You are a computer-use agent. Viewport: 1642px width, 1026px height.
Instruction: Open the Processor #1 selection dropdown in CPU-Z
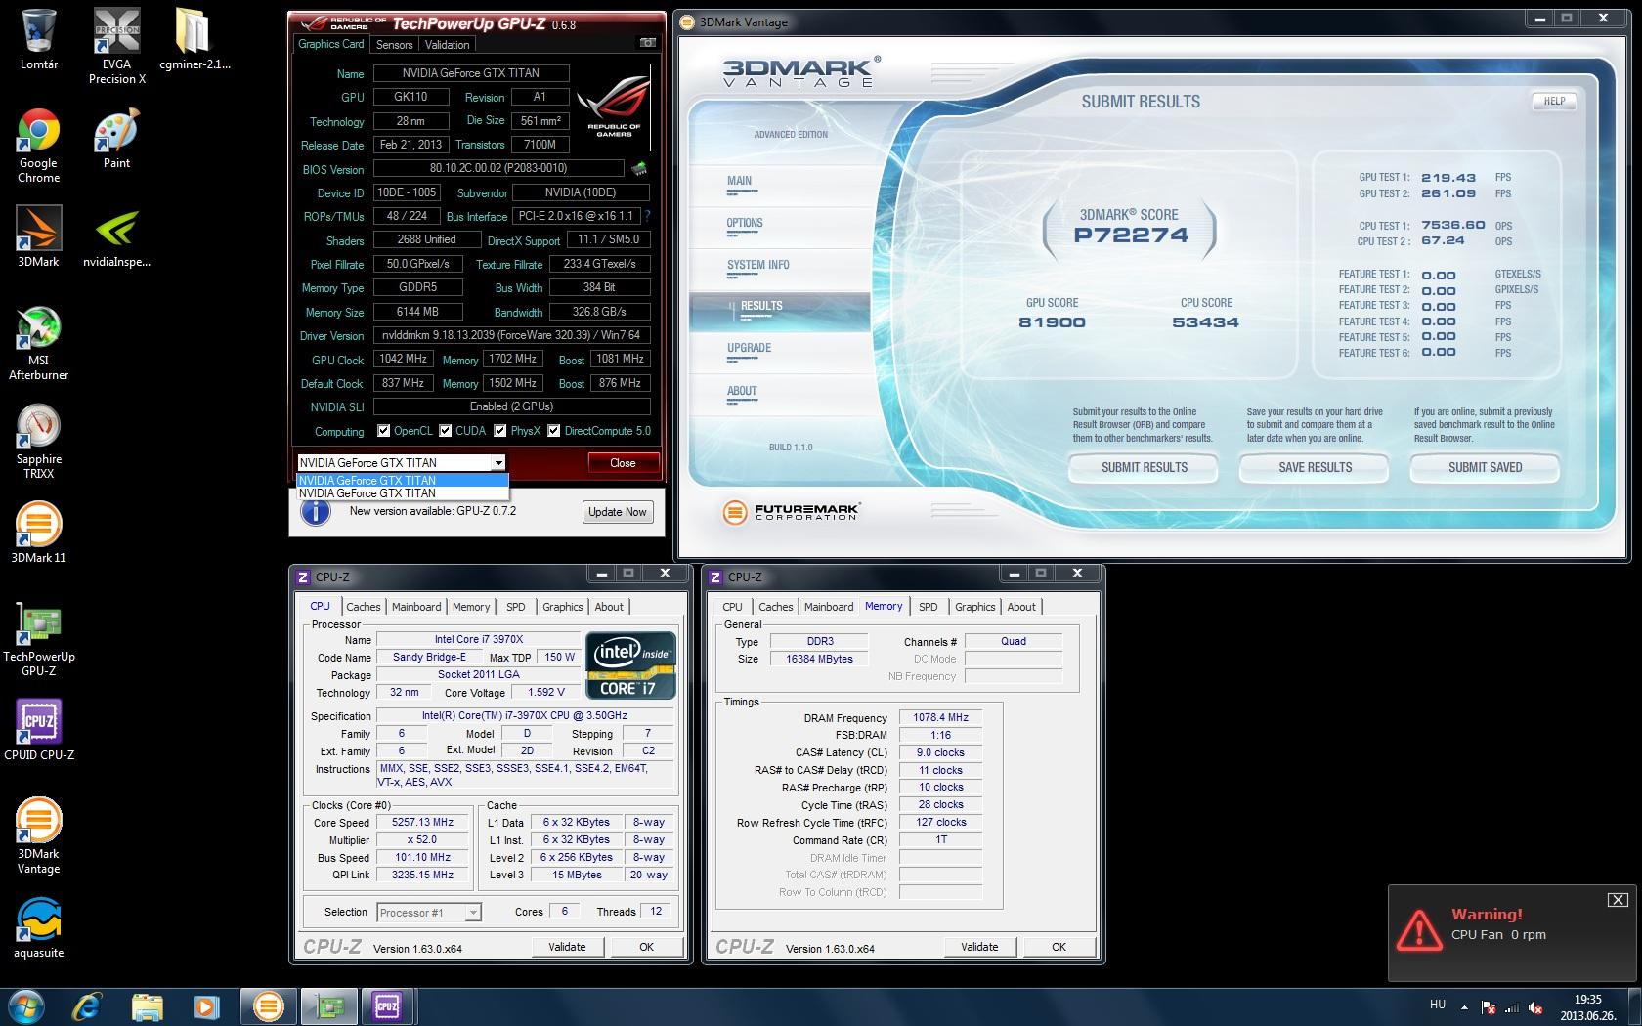tap(428, 913)
